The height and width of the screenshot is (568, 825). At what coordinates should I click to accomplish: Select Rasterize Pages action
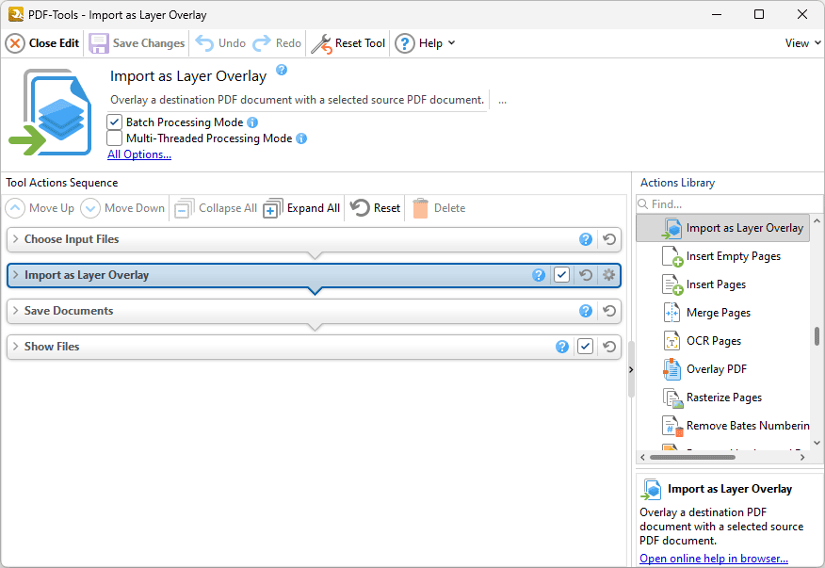coord(723,398)
